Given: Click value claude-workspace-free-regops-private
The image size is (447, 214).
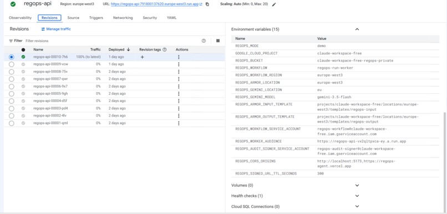Looking at the screenshot, I should 355,60.
